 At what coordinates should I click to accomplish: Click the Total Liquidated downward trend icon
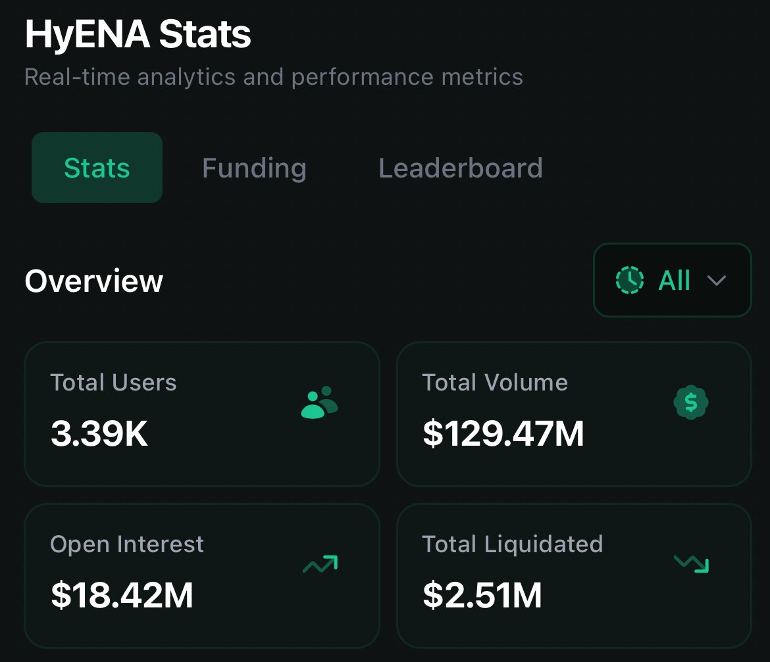click(692, 564)
